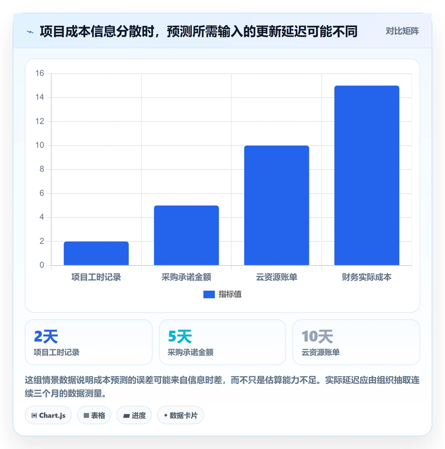The width and height of the screenshot is (445, 449).
Task: Select the 财务实际成本 bar in chart
Action: tap(367, 175)
